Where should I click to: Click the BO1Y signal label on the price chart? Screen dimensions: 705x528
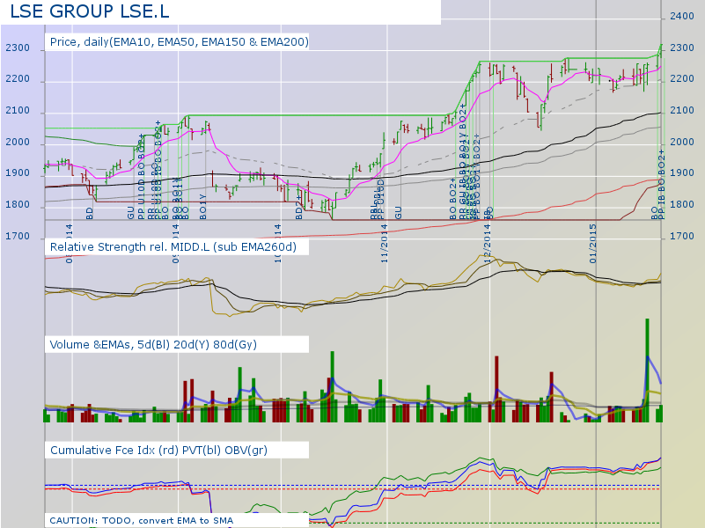pyautogui.click(x=202, y=207)
